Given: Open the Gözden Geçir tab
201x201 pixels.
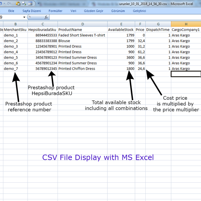Looking at the screenshot, I should pos(94,11).
